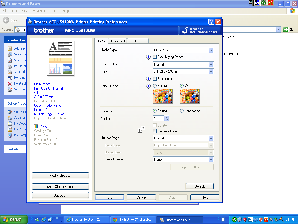Expand hidden Quick Launch items chevron

tap(57, 218)
